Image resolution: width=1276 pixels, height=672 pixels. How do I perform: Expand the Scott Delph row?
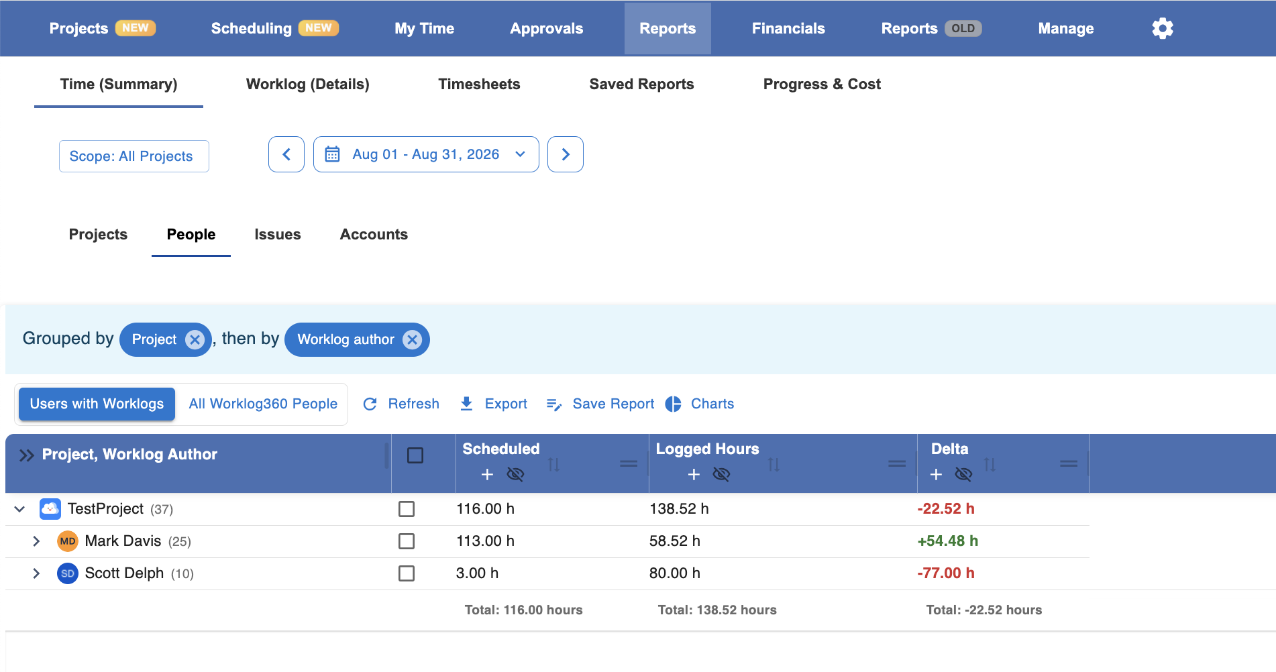point(36,573)
